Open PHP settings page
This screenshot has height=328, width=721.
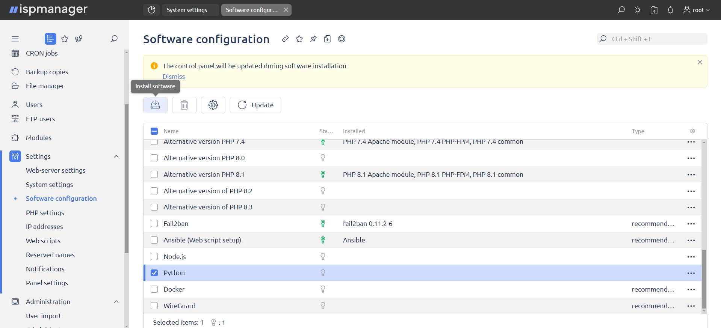[45, 213]
